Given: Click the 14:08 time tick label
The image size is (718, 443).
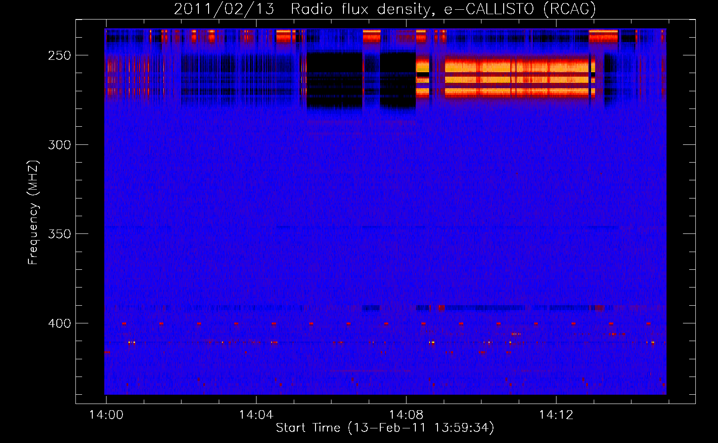Looking at the screenshot, I should [x=406, y=415].
